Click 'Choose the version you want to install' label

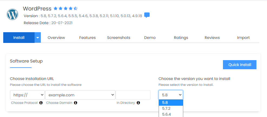(194, 79)
